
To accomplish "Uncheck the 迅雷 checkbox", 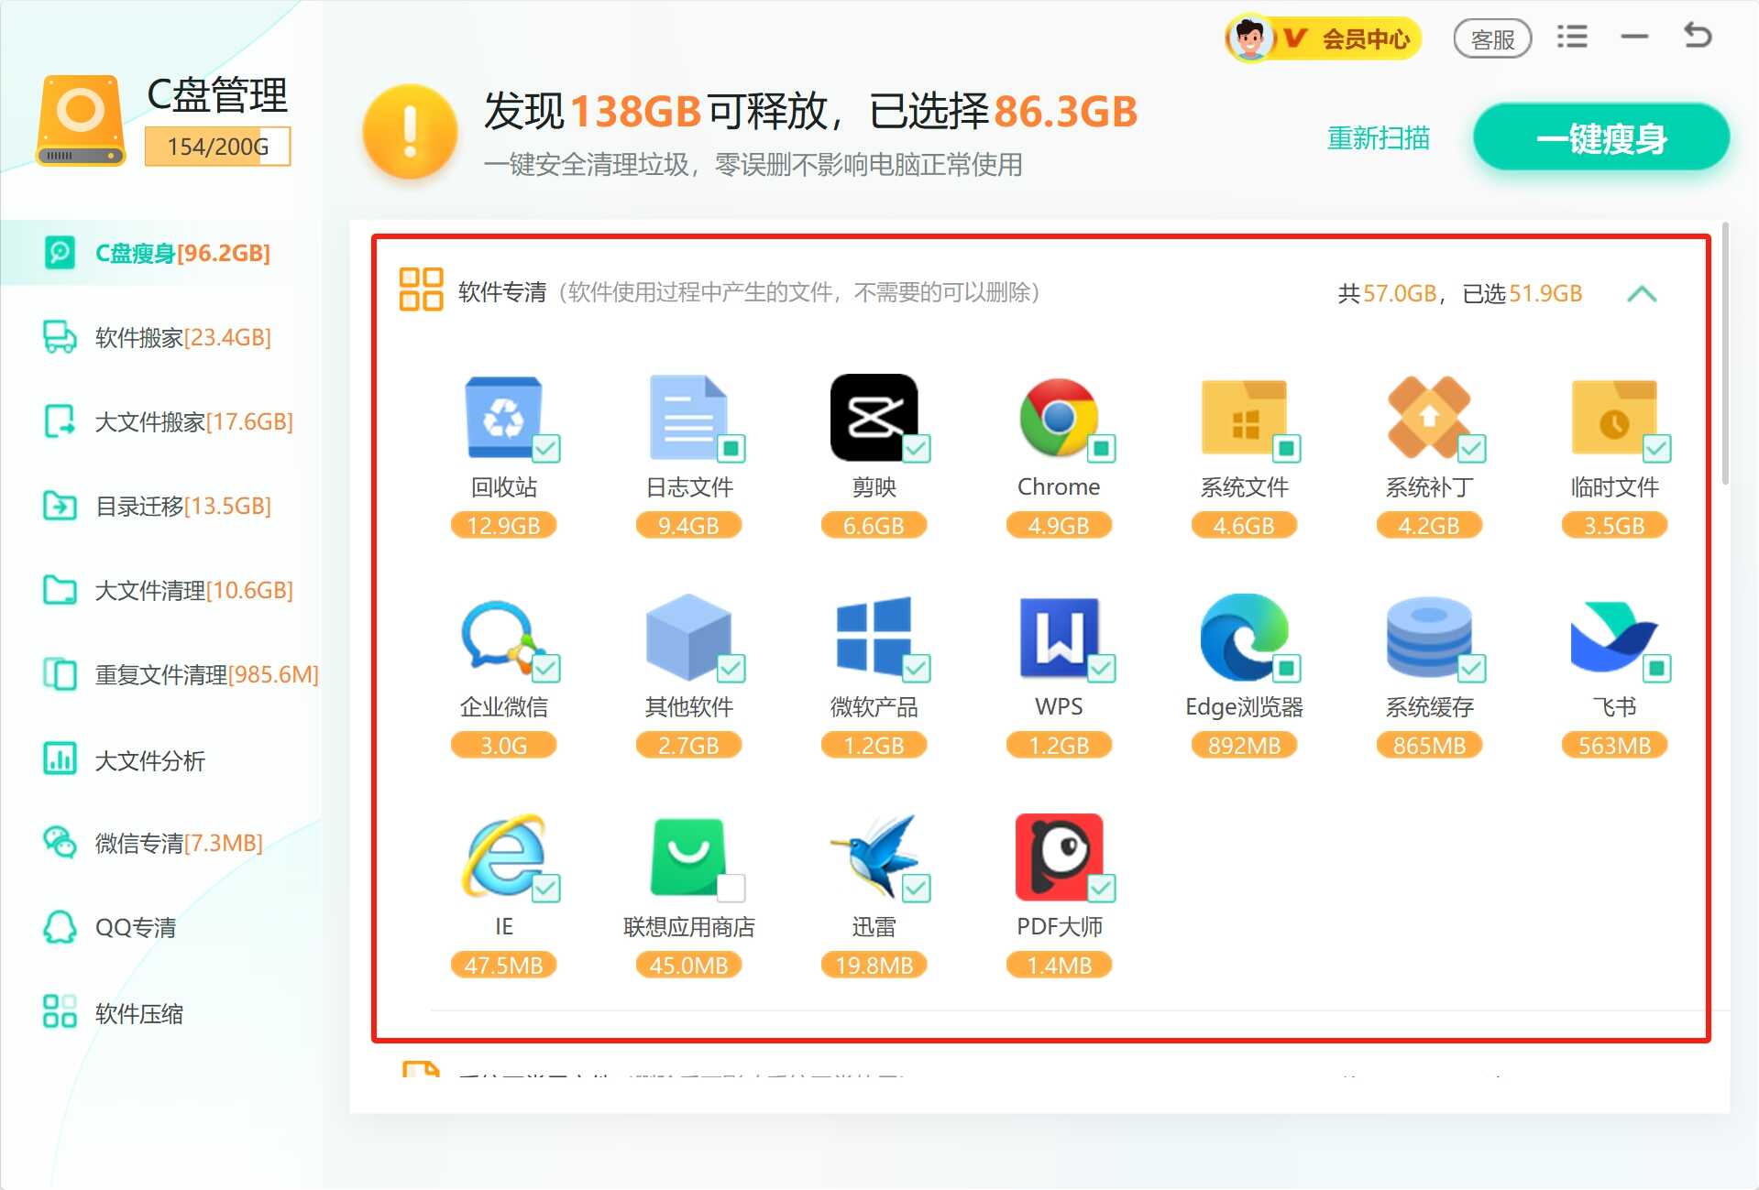I will click(x=917, y=888).
